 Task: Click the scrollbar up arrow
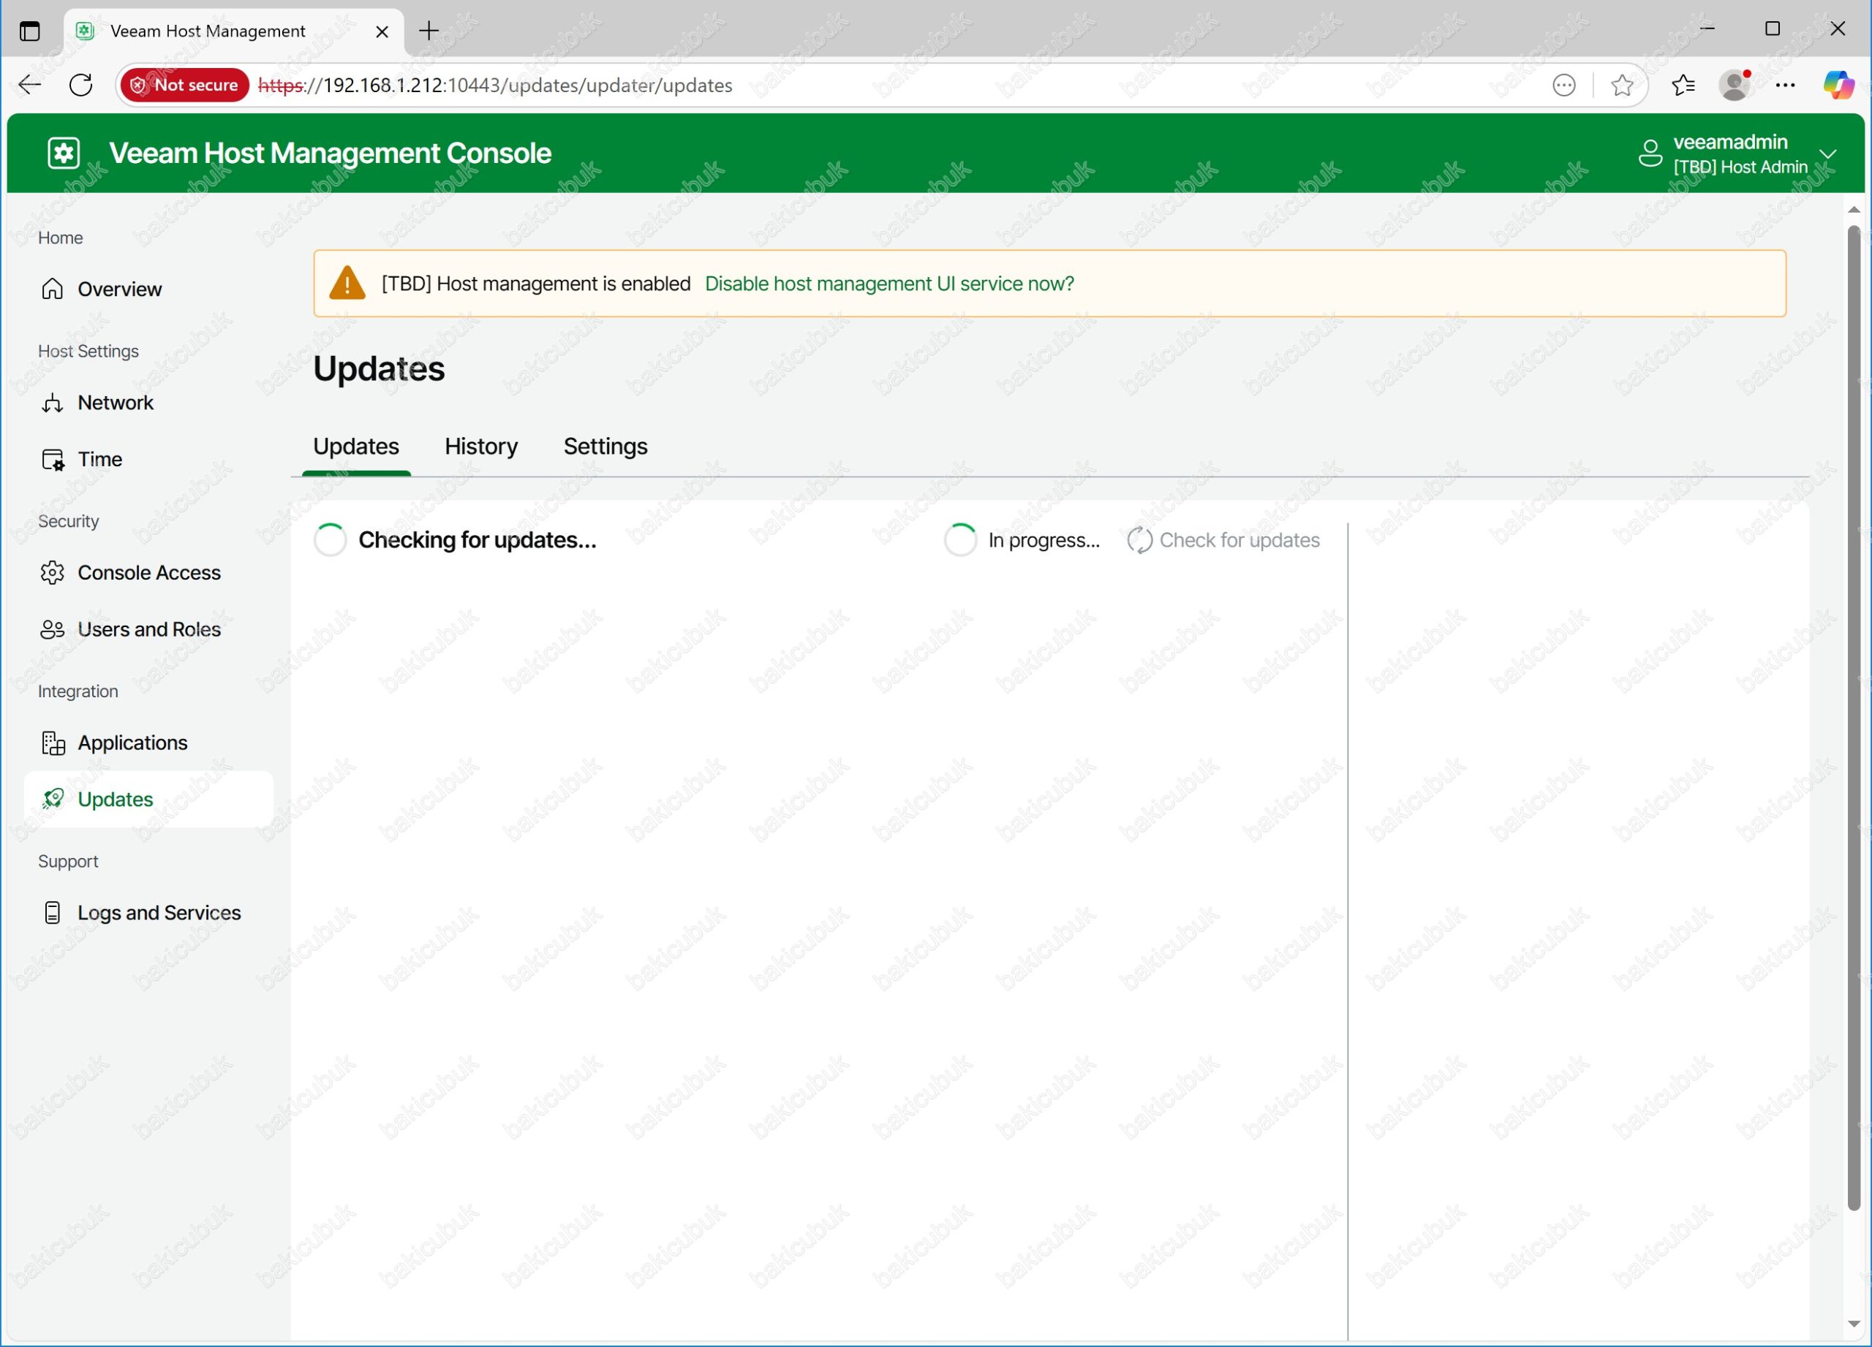[x=1854, y=210]
